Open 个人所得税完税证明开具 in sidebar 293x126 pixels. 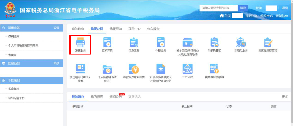coord(23,46)
